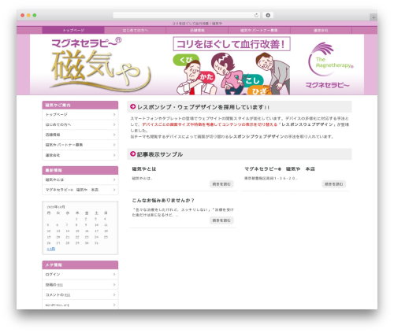
Task: Click chevron on ログイン row
Action: 114,274
